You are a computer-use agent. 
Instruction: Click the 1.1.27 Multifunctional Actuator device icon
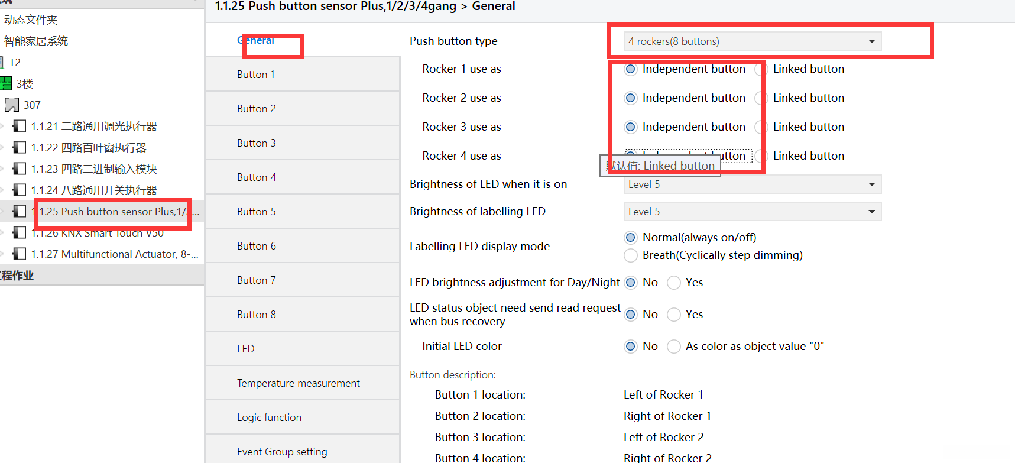point(20,254)
